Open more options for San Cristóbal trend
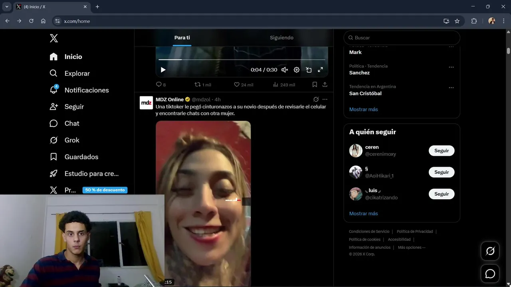 tap(451, 88)
